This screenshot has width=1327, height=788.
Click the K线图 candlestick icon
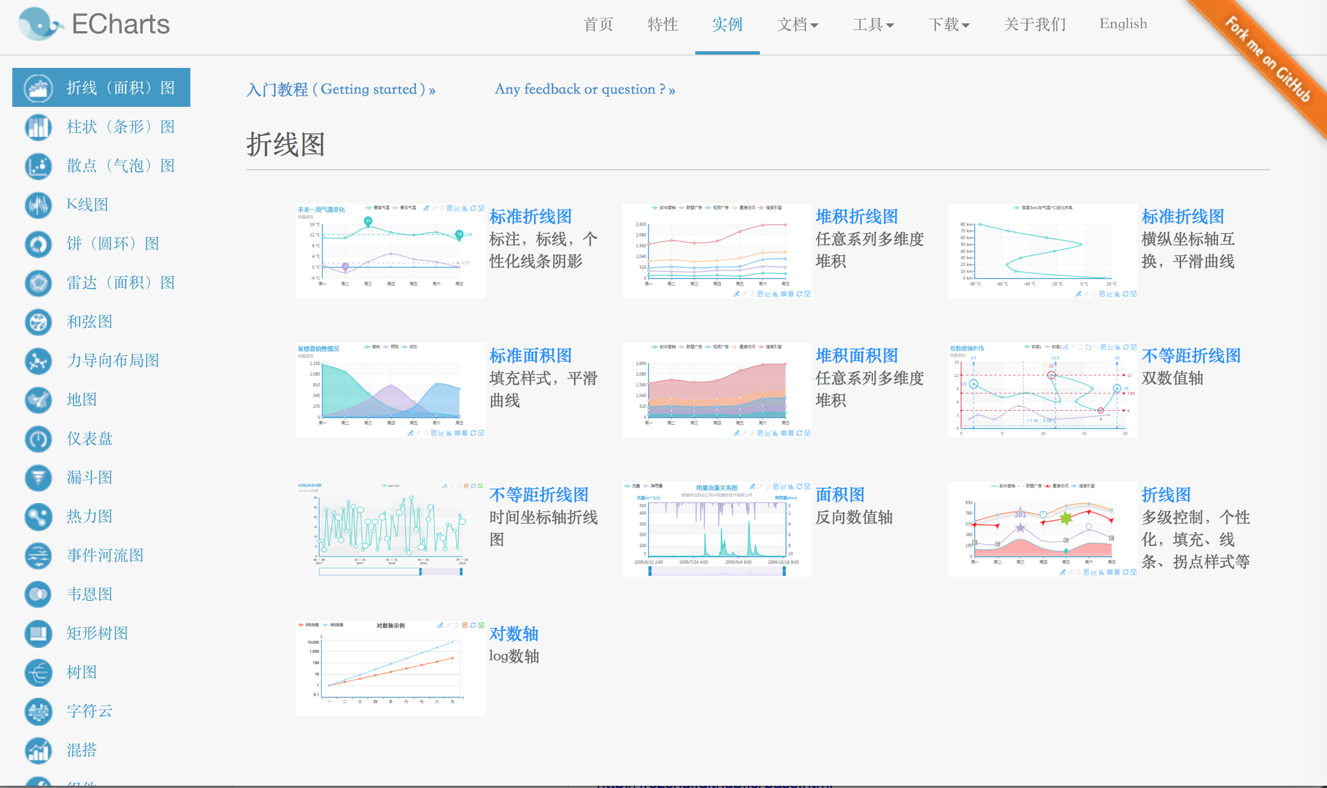(x=38, y=205)
